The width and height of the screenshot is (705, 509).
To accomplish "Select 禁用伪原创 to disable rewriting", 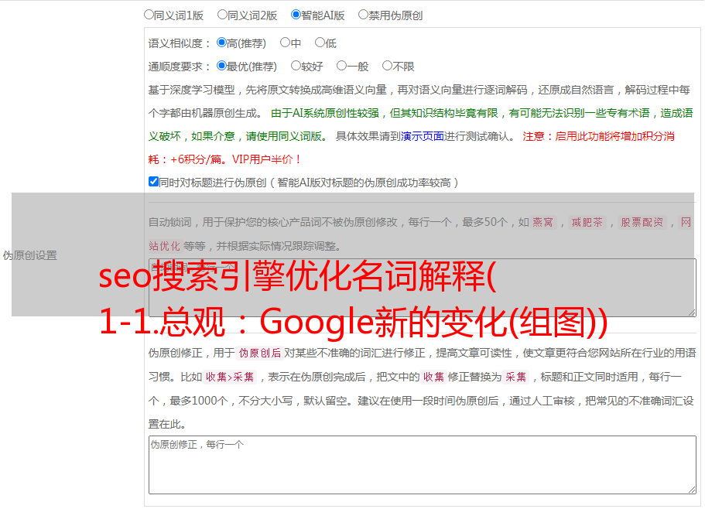I will [x=363, y=15].
